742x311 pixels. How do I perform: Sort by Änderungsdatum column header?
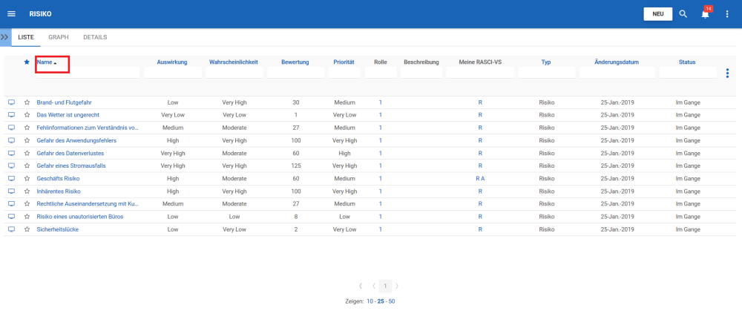[x=617, y=62]
